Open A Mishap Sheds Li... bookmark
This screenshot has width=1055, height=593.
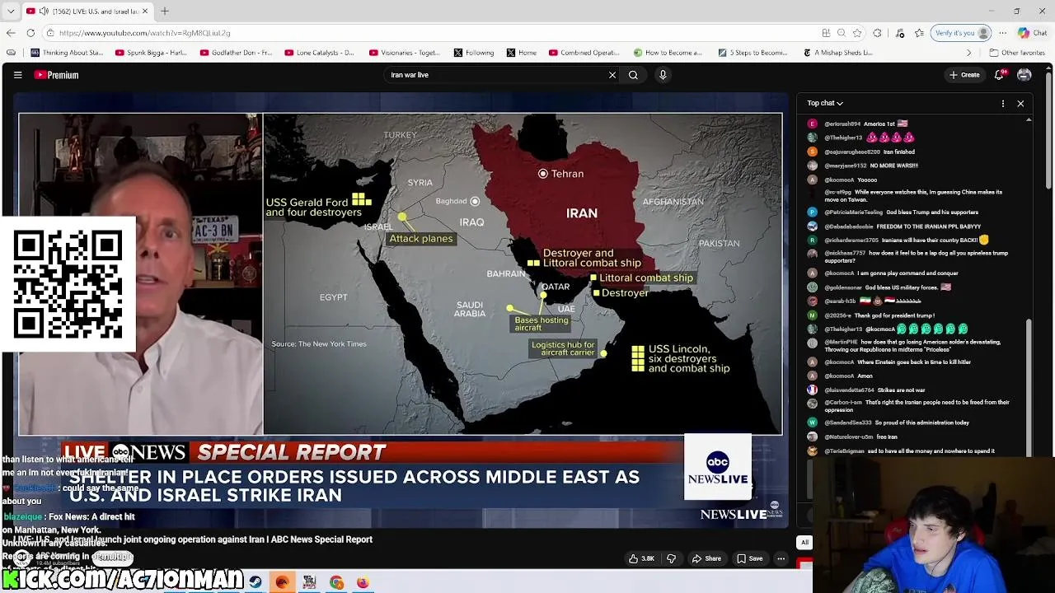pos(838,53)
